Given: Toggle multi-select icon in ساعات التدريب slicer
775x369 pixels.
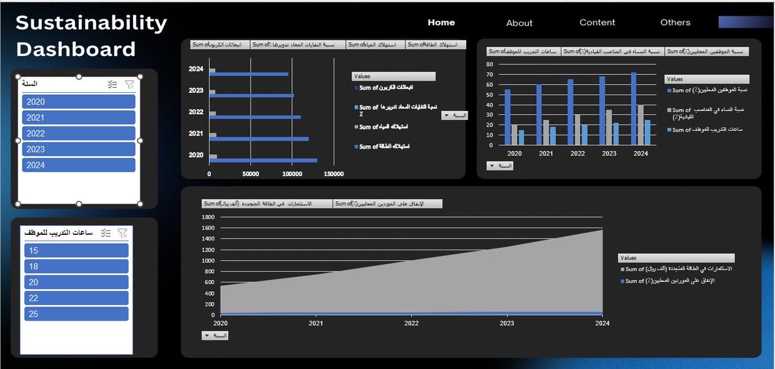Looking at the screenshot, I should point(106,233).
